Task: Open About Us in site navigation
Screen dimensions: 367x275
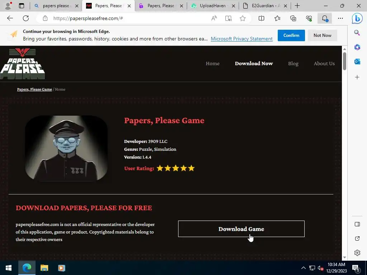Action: click(324, 64)
